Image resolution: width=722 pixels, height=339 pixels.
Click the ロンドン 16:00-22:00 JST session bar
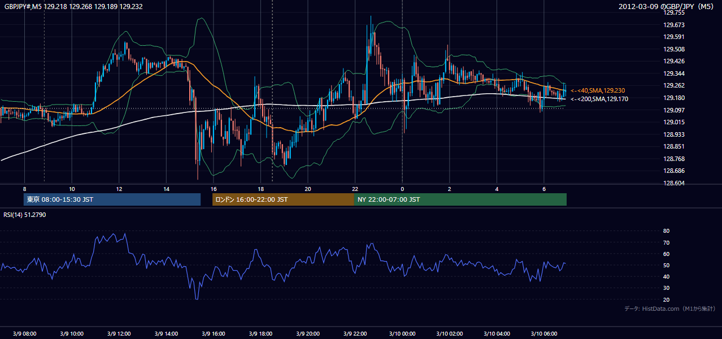point(283,199)
